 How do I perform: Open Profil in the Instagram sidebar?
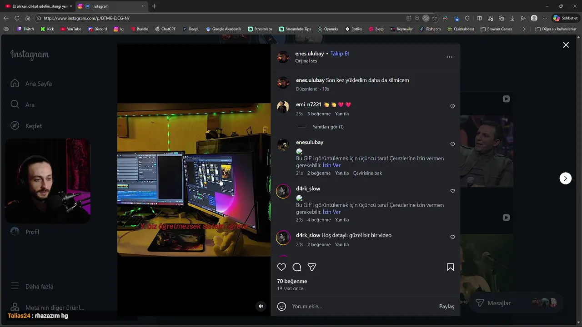[x=25, y=232]
